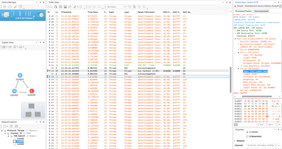The width and height of the screenshot is (282, 149).
Task: Click the Network Explorer sliders settings icon
Action: tap(16, 127)
